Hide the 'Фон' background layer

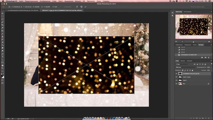(176, 84)
